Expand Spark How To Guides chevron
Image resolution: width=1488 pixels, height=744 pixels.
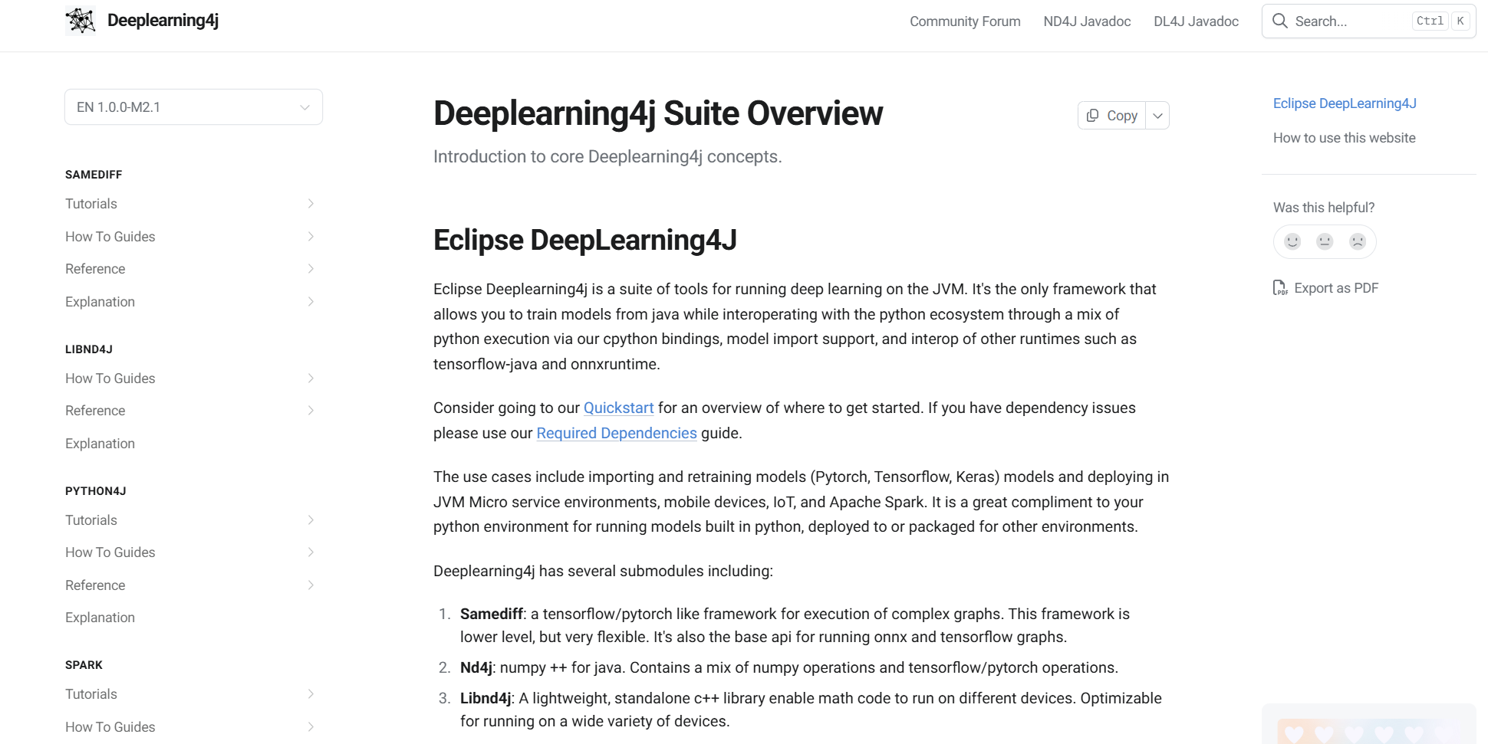(x=311, y=727)
